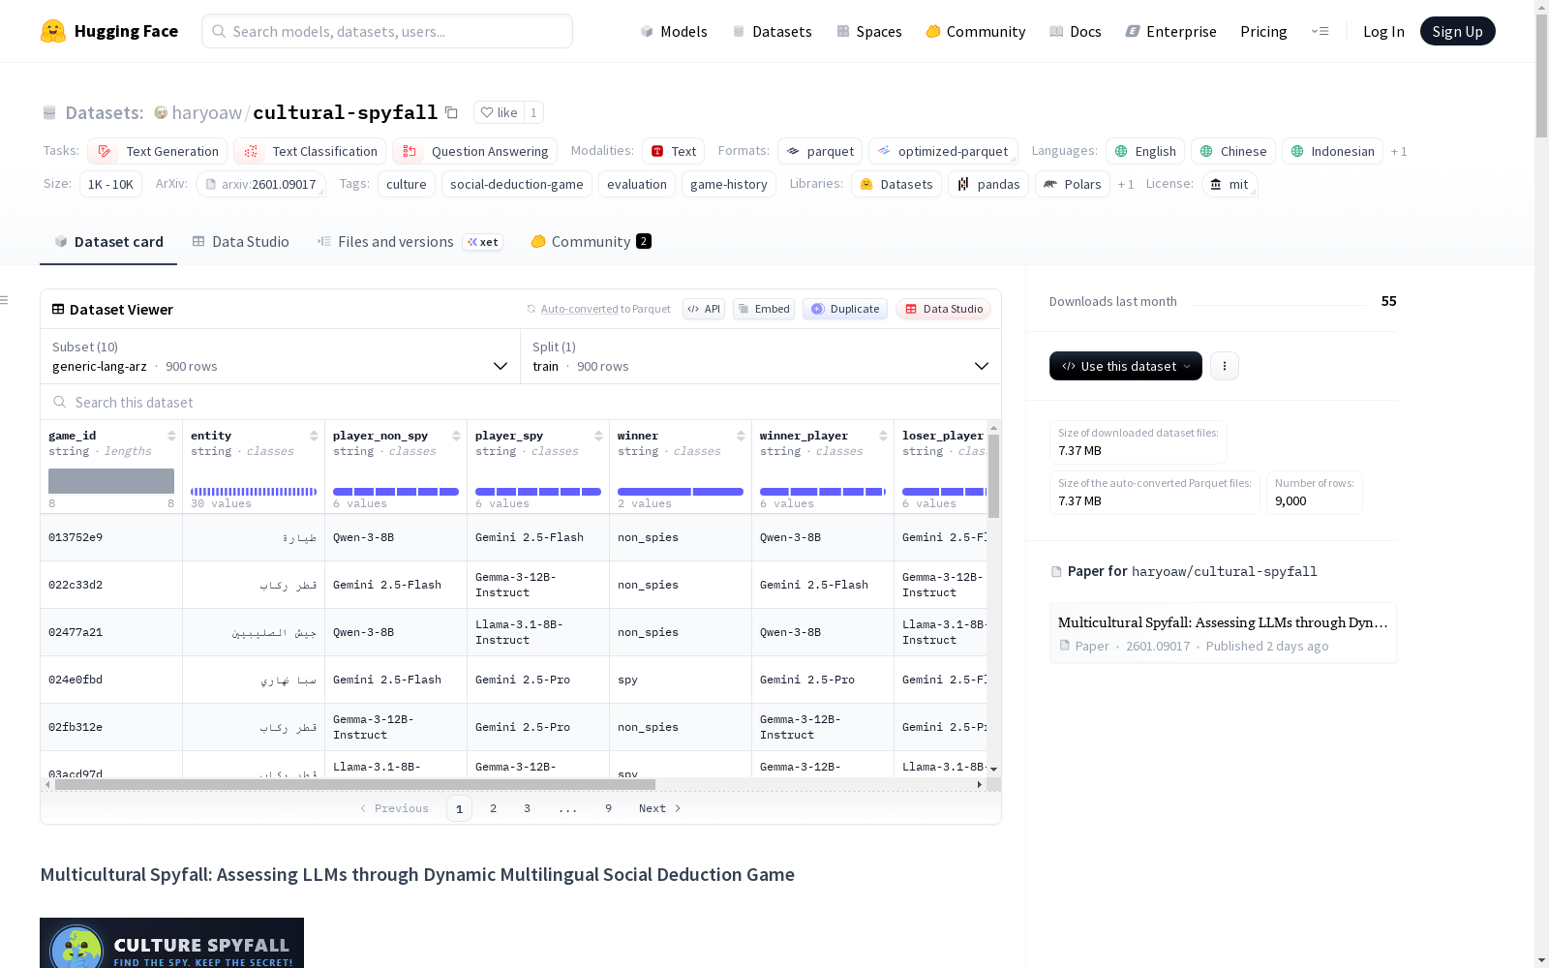Go to Models in the top navigation
This screenshot has width=1549, height=968.
click(674, 31)
